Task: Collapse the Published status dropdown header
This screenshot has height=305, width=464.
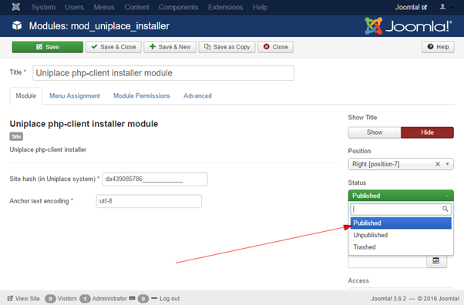Action: (401, 196)
